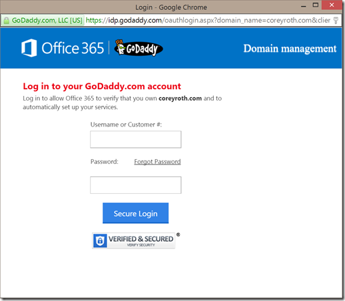The width and height of the screenshot is (345, 301).
Task: Click the green SSL padlock icon
Action: [7, 21]
